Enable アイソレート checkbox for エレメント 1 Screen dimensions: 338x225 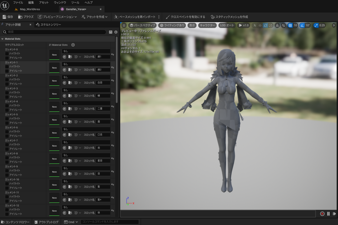pos(7,71)
